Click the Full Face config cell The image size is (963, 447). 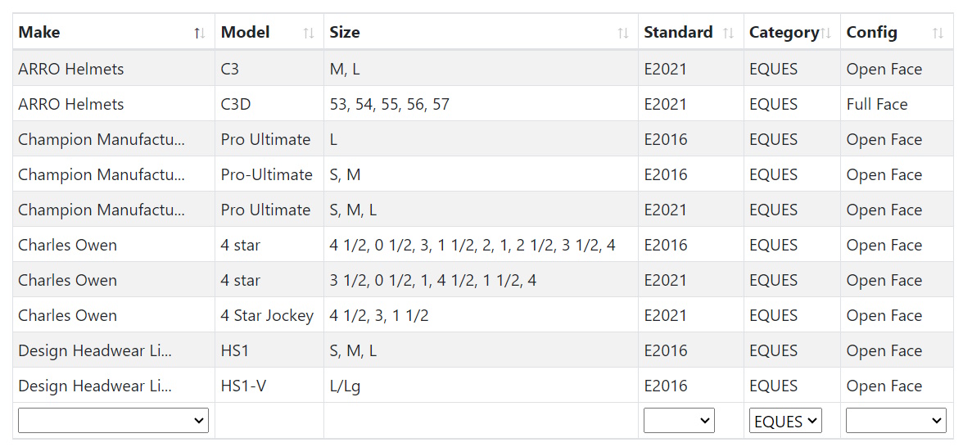[877, 105]
